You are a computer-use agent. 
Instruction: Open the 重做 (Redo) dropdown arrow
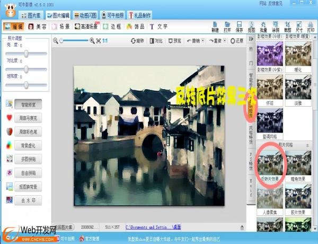point(224,40)
